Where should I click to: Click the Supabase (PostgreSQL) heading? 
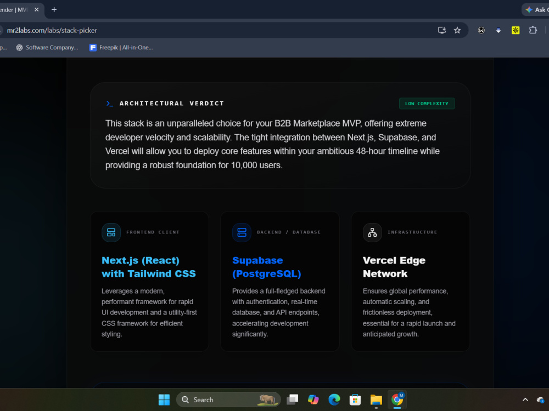(x=266, y=267)
